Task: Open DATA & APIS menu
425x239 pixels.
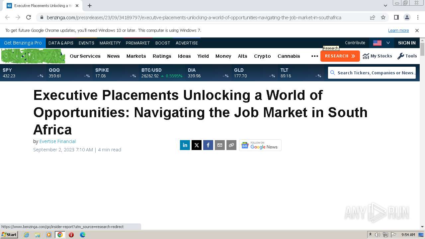Action: pyautogui.click(x=61, y=43)
